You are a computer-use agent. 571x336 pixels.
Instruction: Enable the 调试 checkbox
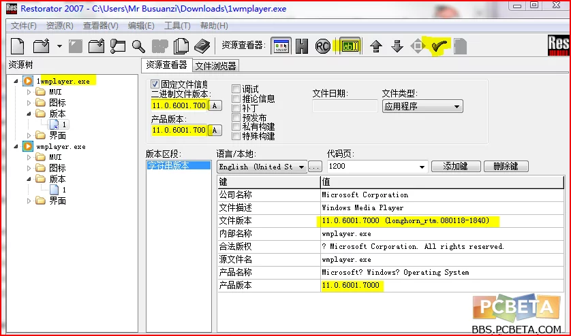click(x=236, y=88)
